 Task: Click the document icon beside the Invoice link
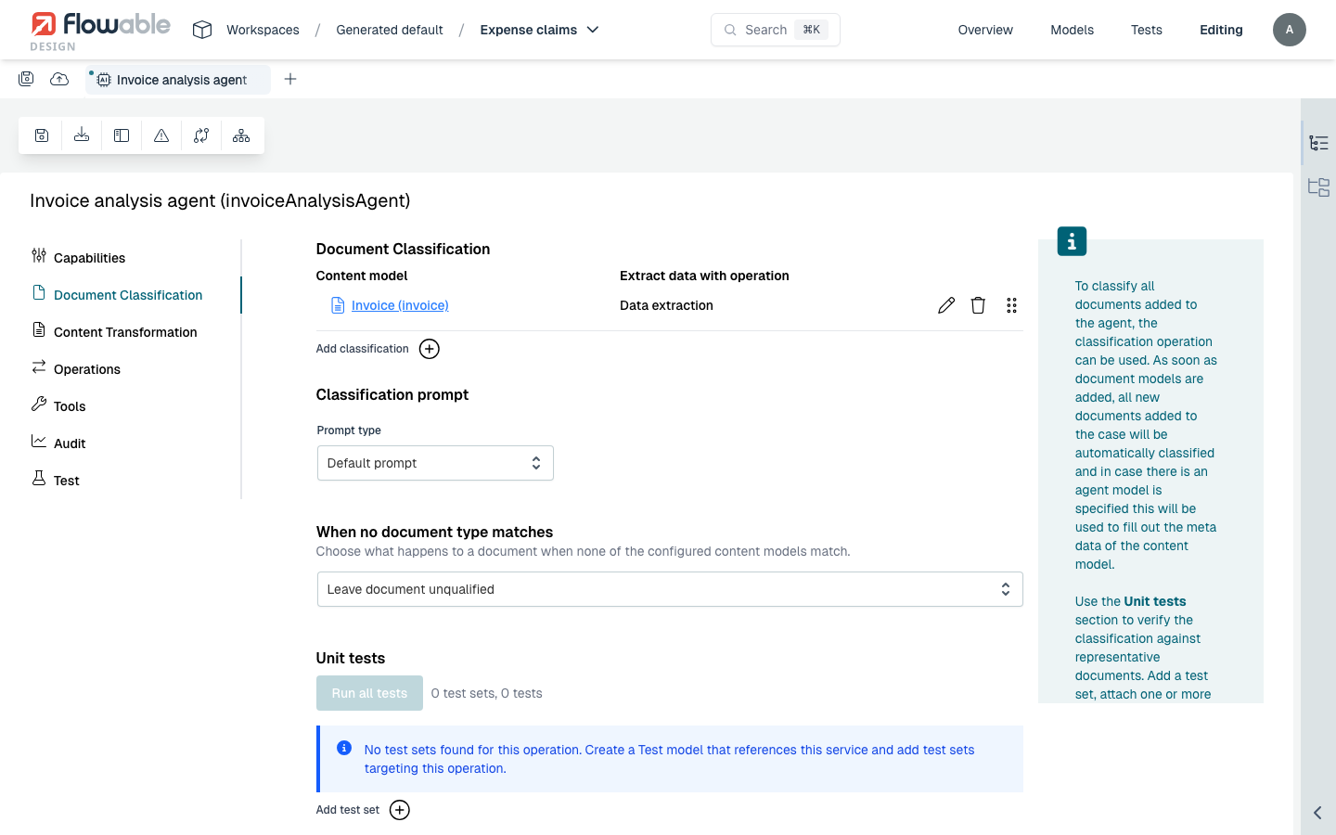tap(338, 305)
